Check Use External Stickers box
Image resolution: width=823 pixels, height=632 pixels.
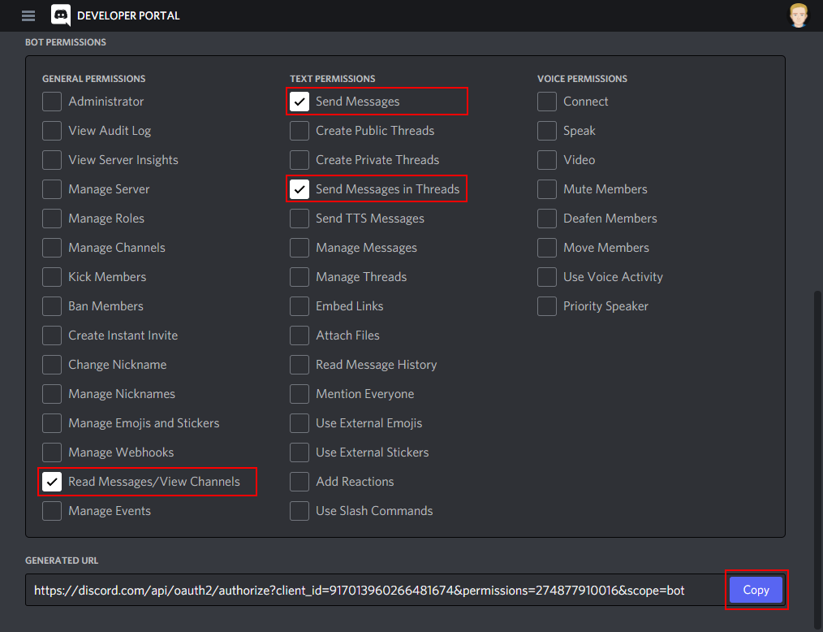pos(299,452)
